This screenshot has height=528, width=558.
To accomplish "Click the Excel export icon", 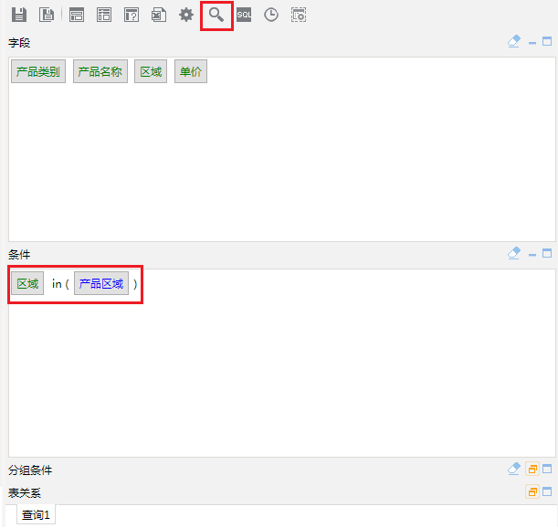I will coord(159,15).
